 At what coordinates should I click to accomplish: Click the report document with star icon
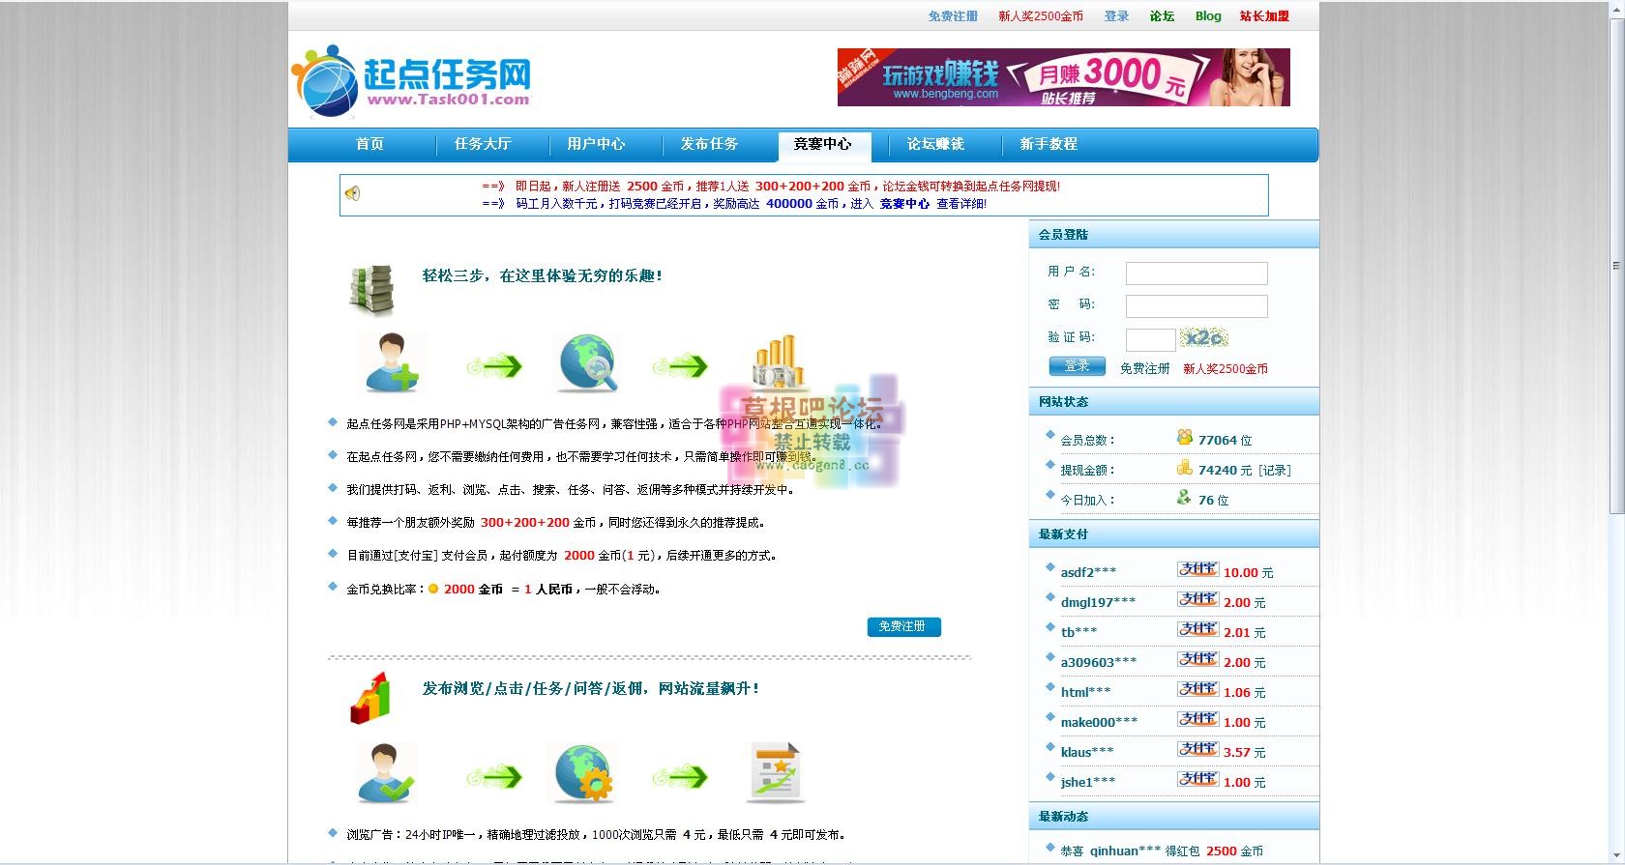(x=776, y=773)
